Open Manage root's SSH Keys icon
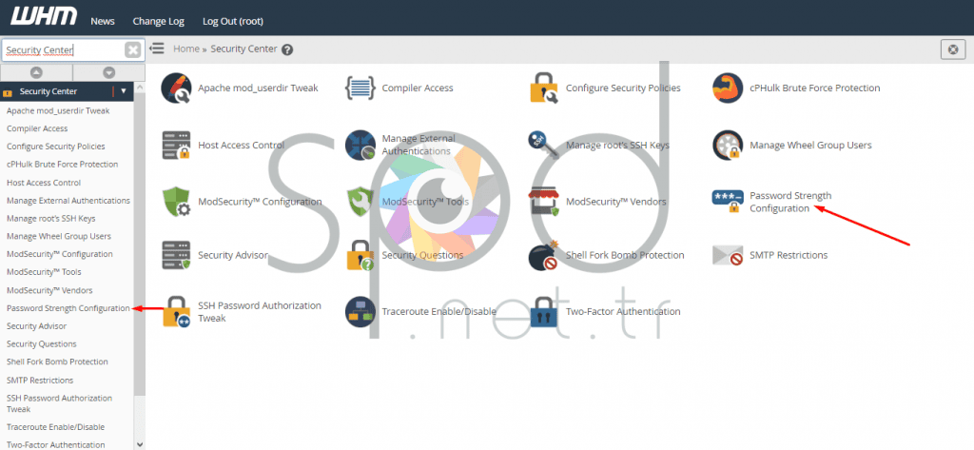Viewport: 974px width, 450px height. click(543, 146)
